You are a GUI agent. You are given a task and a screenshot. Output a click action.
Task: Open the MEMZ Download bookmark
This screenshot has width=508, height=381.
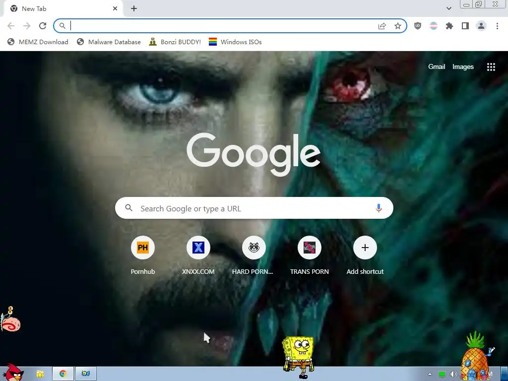[x=38, y=42]
